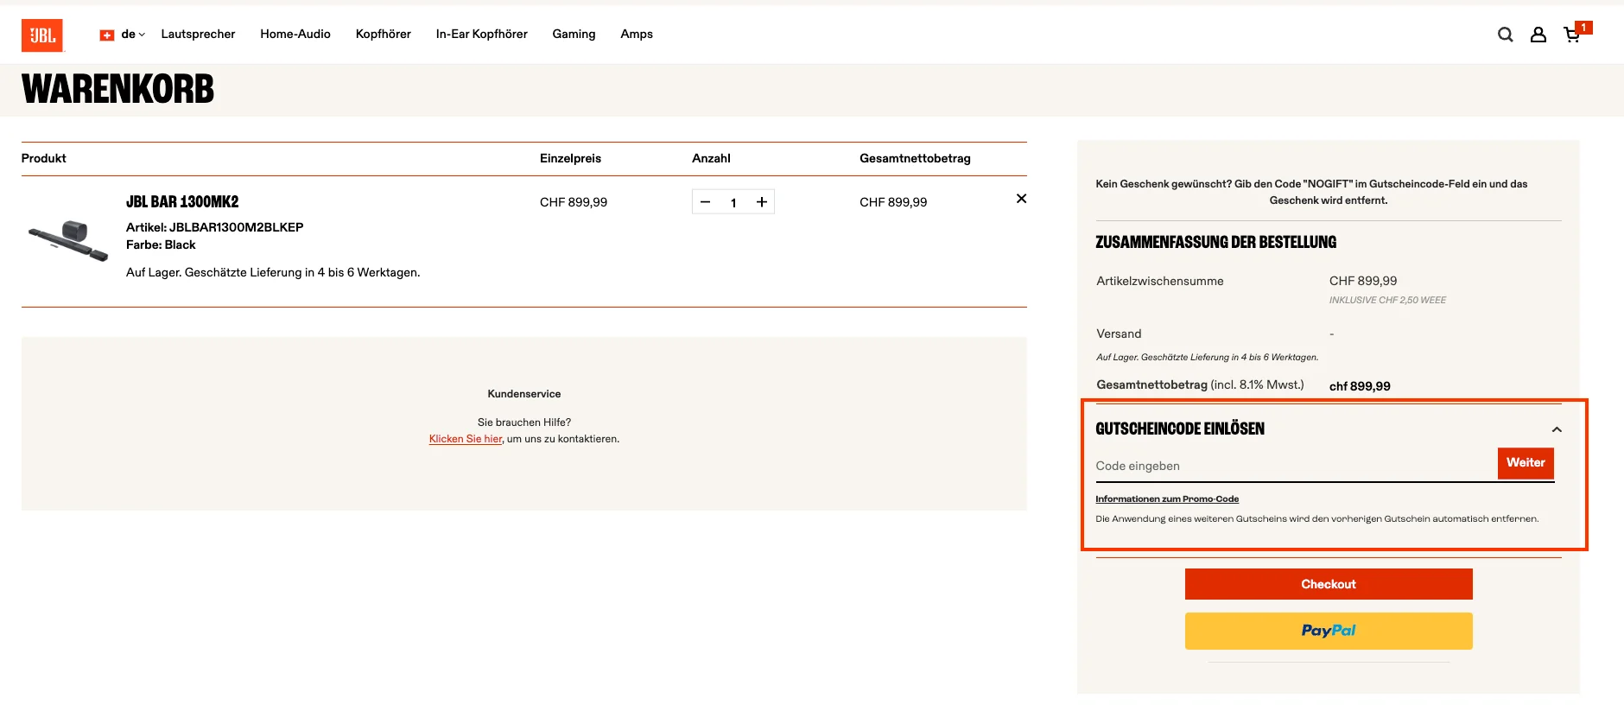Decrease quantity with minus button
The image size is (1624, 705).
pos(706,202)
